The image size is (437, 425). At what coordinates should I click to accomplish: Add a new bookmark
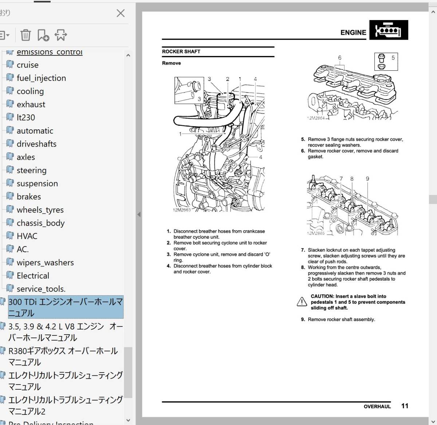[x=43, y=35]
